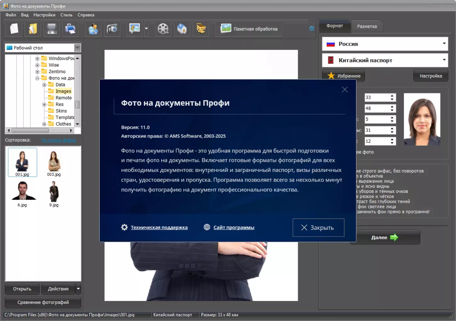Open the Настройки menu

44,15
